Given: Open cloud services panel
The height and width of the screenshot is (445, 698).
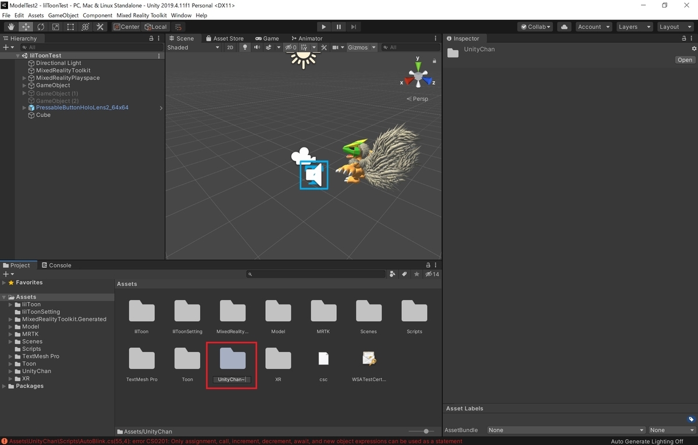Looking at the screenshot, I should pyautogui.click(x=564, y=27).
